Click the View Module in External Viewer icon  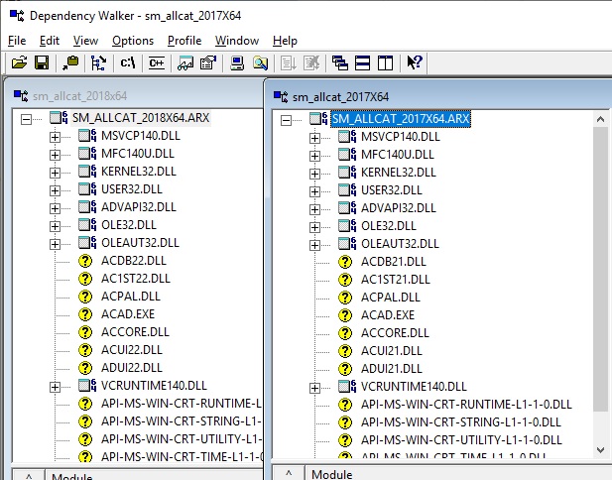(x=185, y=62)
